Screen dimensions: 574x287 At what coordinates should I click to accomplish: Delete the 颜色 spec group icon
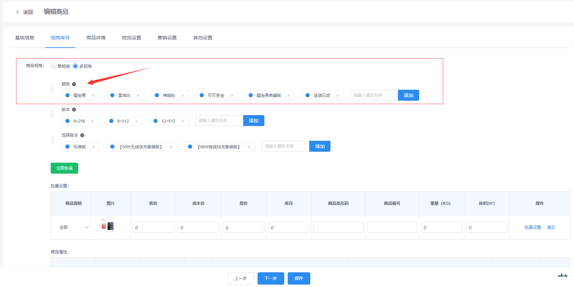click(x=74, y=84)
